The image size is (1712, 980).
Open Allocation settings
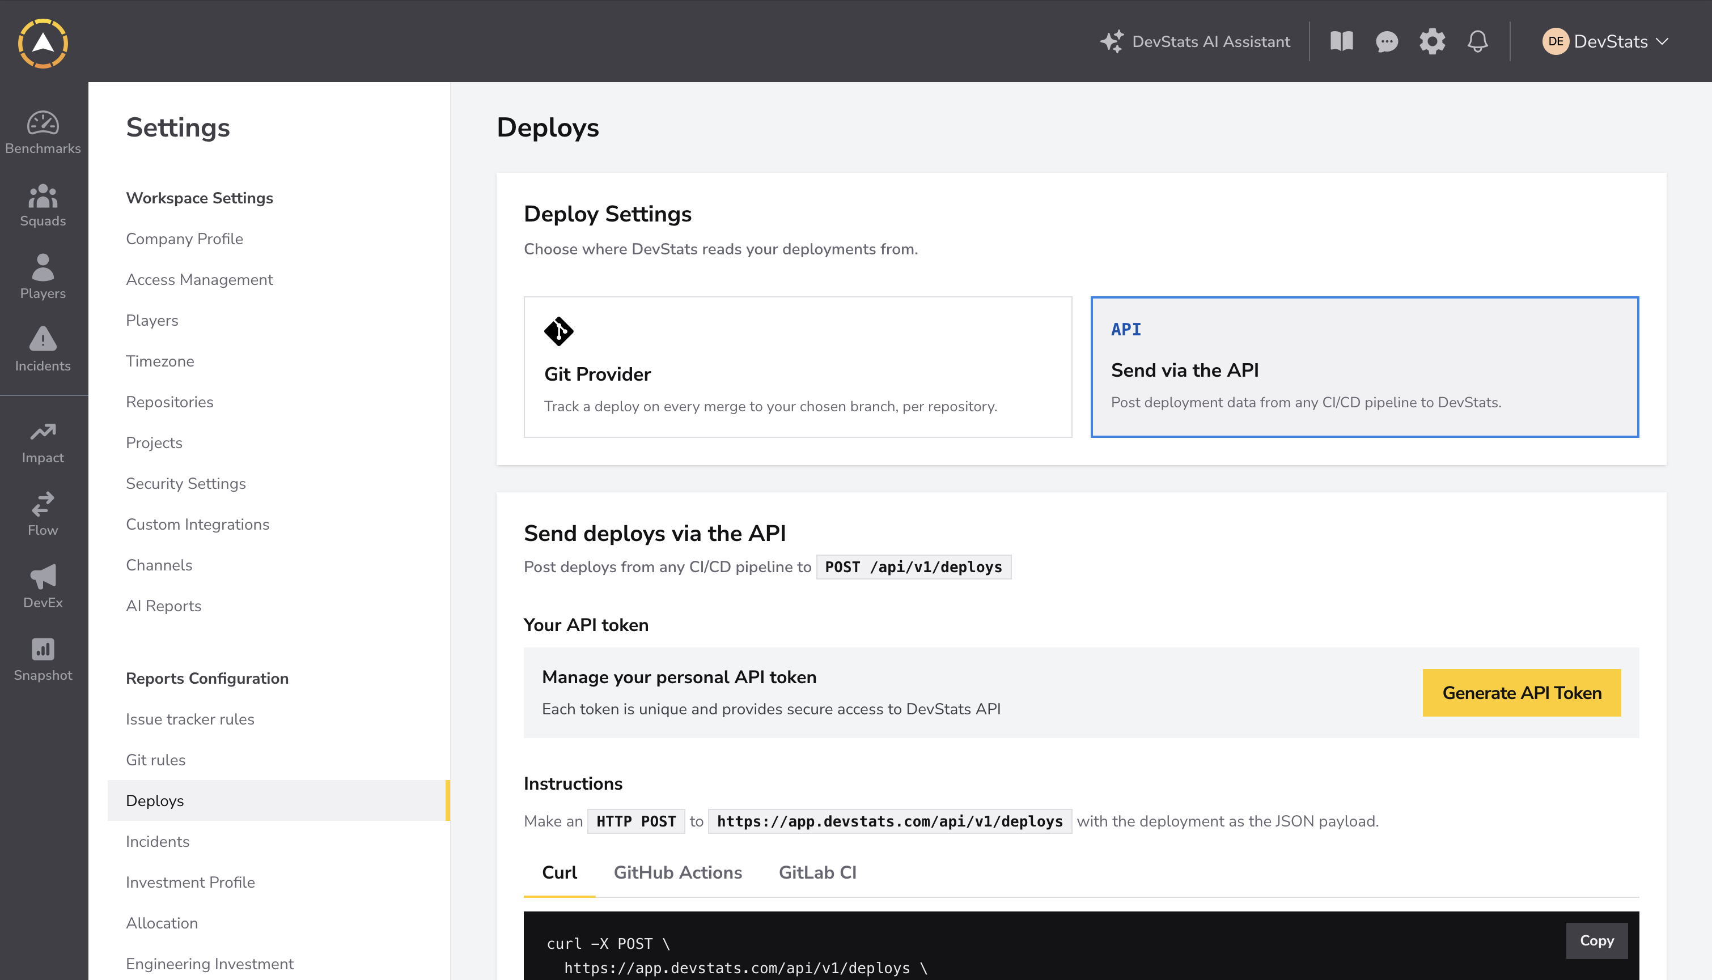(x=162, y=923)
